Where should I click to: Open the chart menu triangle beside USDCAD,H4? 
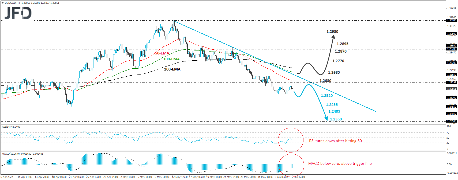[x=2, y=3]
